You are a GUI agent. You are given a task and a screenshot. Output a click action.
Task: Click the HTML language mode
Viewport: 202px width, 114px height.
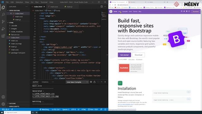(x=83, y=109)
